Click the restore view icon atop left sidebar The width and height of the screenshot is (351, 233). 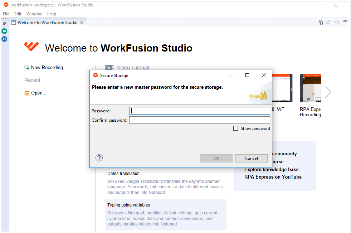tap(4, 23)
